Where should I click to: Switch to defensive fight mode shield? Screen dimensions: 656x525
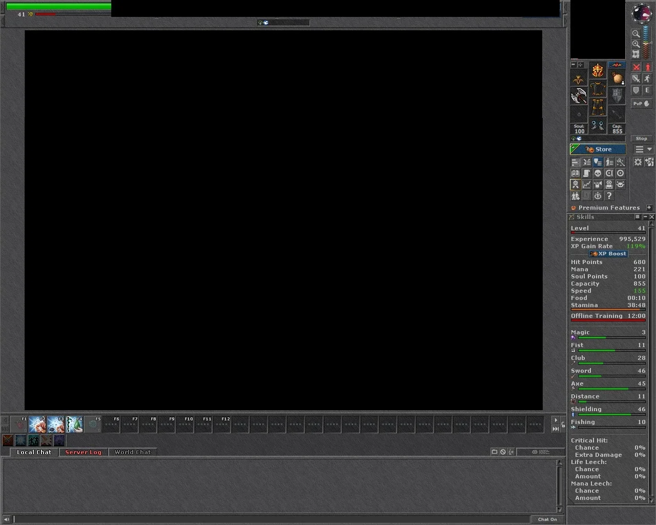[636, 90]
